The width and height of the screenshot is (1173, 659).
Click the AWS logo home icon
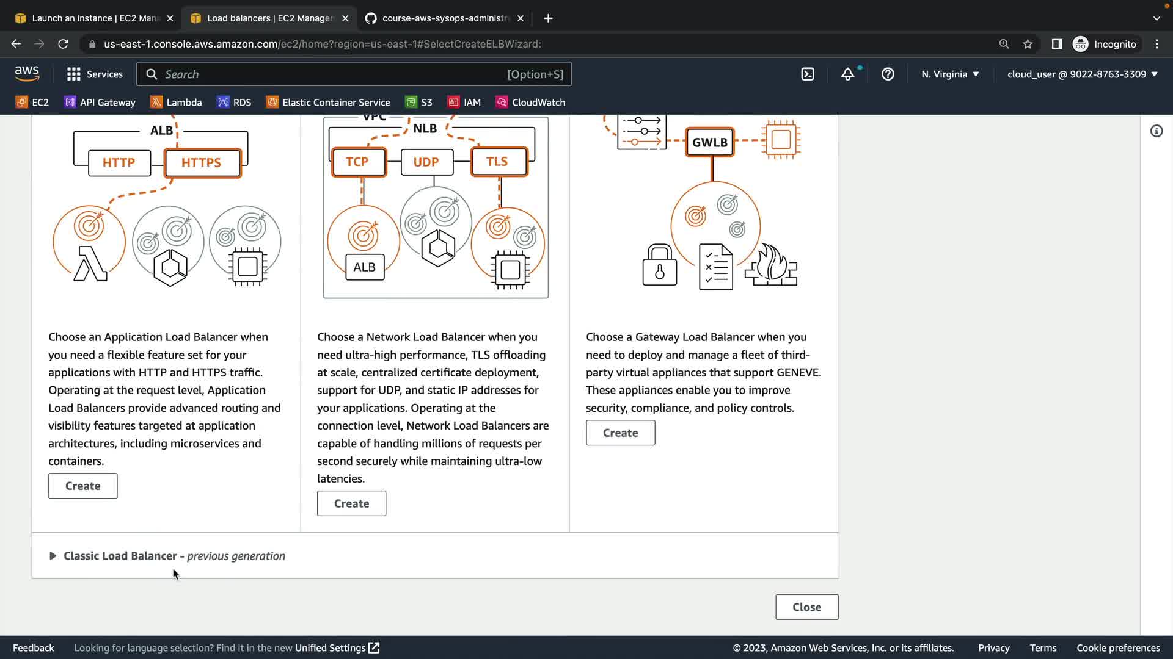[27, 74]
